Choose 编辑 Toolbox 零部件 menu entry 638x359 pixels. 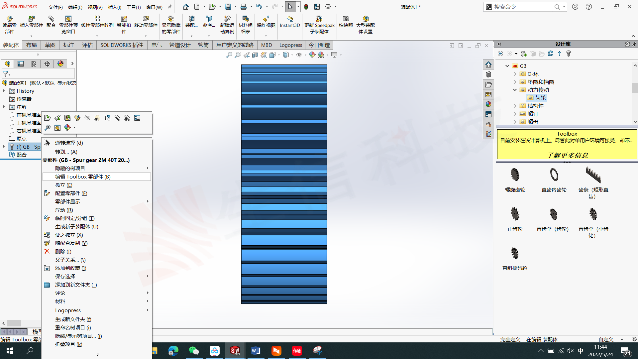pos(96,177)
